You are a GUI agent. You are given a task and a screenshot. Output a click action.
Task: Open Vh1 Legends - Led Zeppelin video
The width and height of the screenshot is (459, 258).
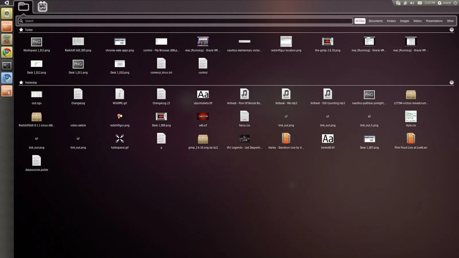coord(244,142)
